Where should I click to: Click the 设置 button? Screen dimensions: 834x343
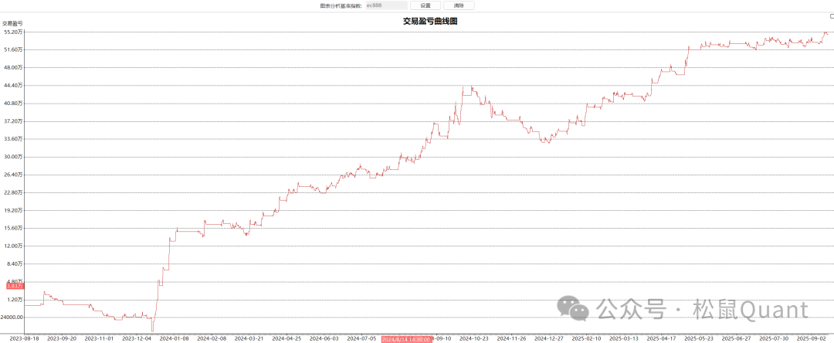425,5
